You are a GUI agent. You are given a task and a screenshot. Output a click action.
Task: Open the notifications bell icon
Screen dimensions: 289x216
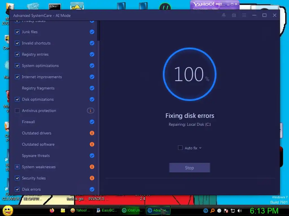pos(224,15)
